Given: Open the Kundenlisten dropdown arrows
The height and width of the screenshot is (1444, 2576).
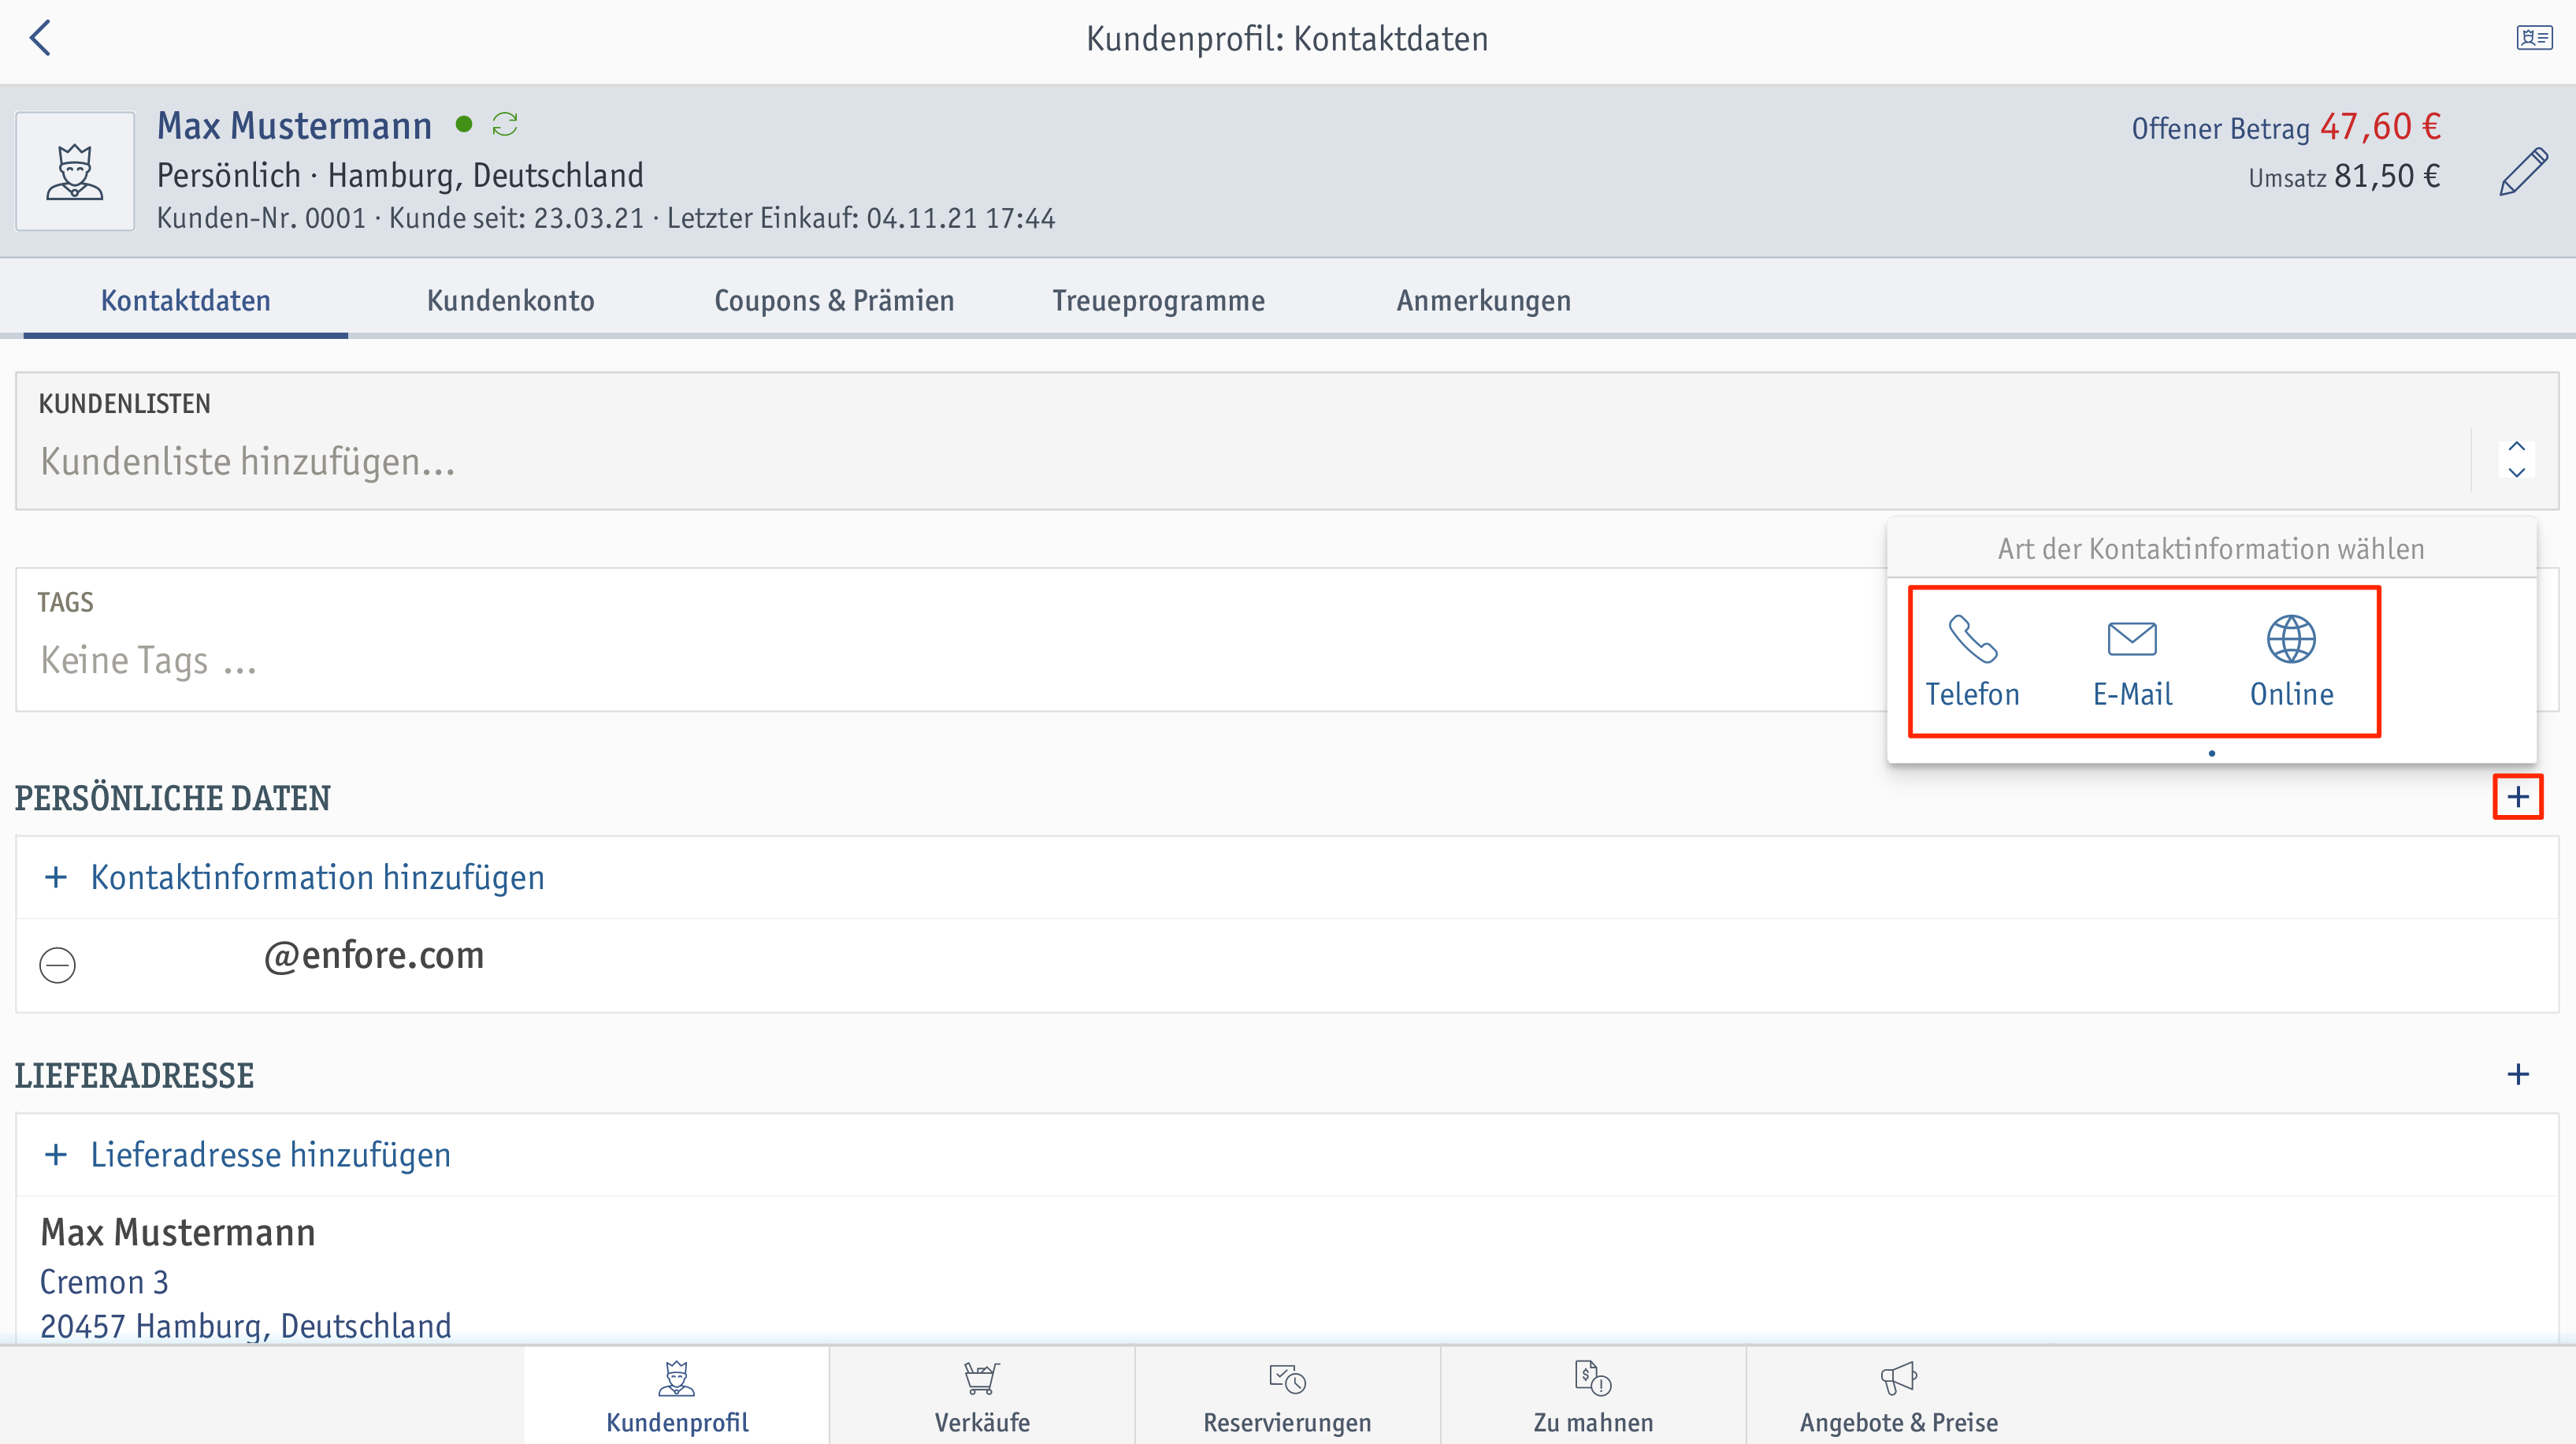Looking at the screenshot, I should [x=2516, y=460].
